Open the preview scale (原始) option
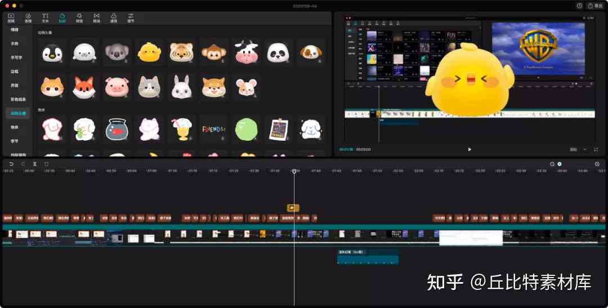The image size is (608, 308). 573,149
